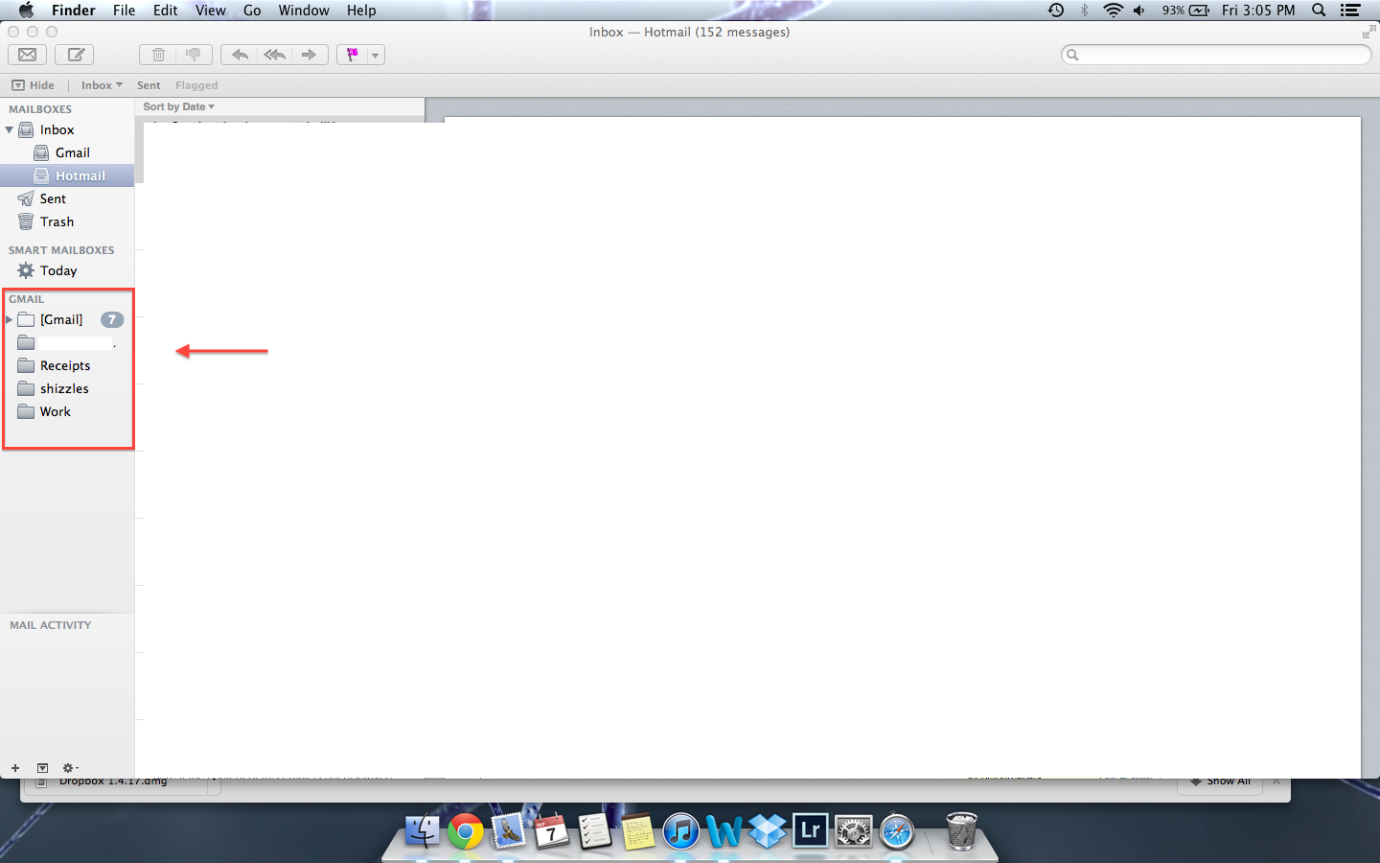
Task: Open the Apple menu
Action: pos(26,11)
